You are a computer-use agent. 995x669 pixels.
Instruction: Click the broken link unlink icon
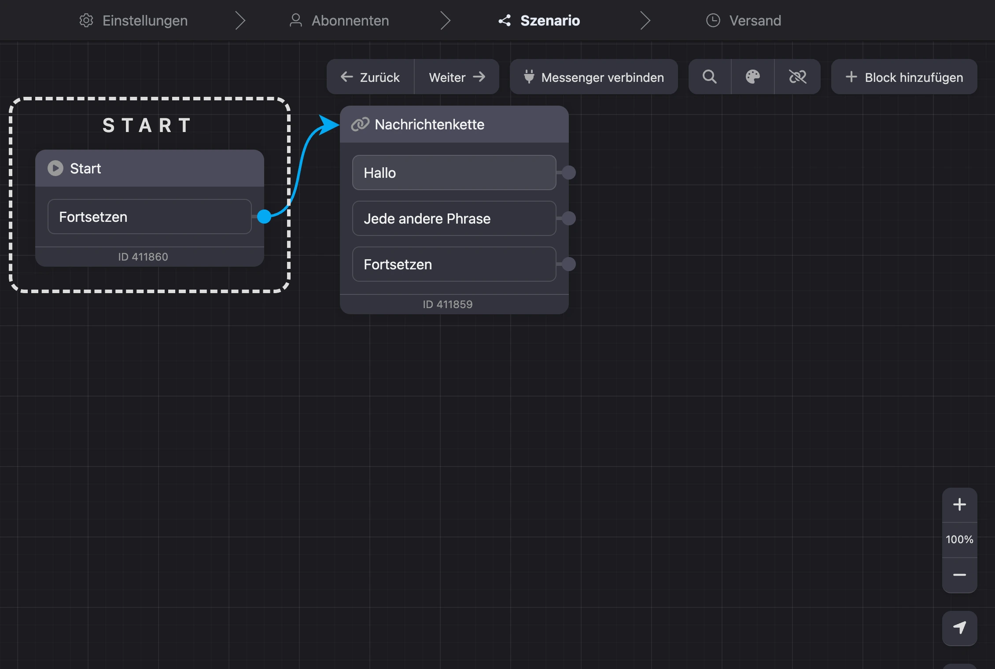click(797, 77)
